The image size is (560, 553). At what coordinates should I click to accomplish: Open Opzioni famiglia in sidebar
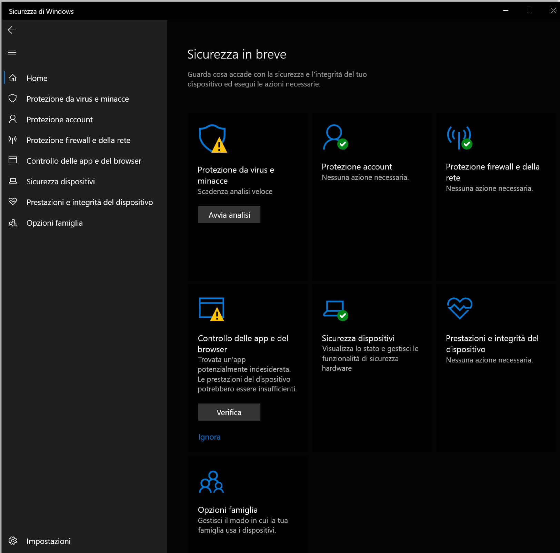tap(54, 223)
